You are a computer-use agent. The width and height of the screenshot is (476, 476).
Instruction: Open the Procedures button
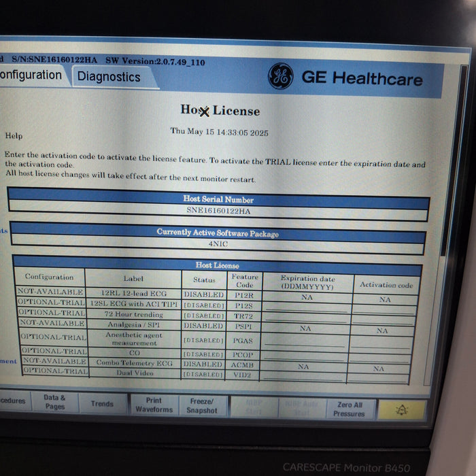point(14,401)
